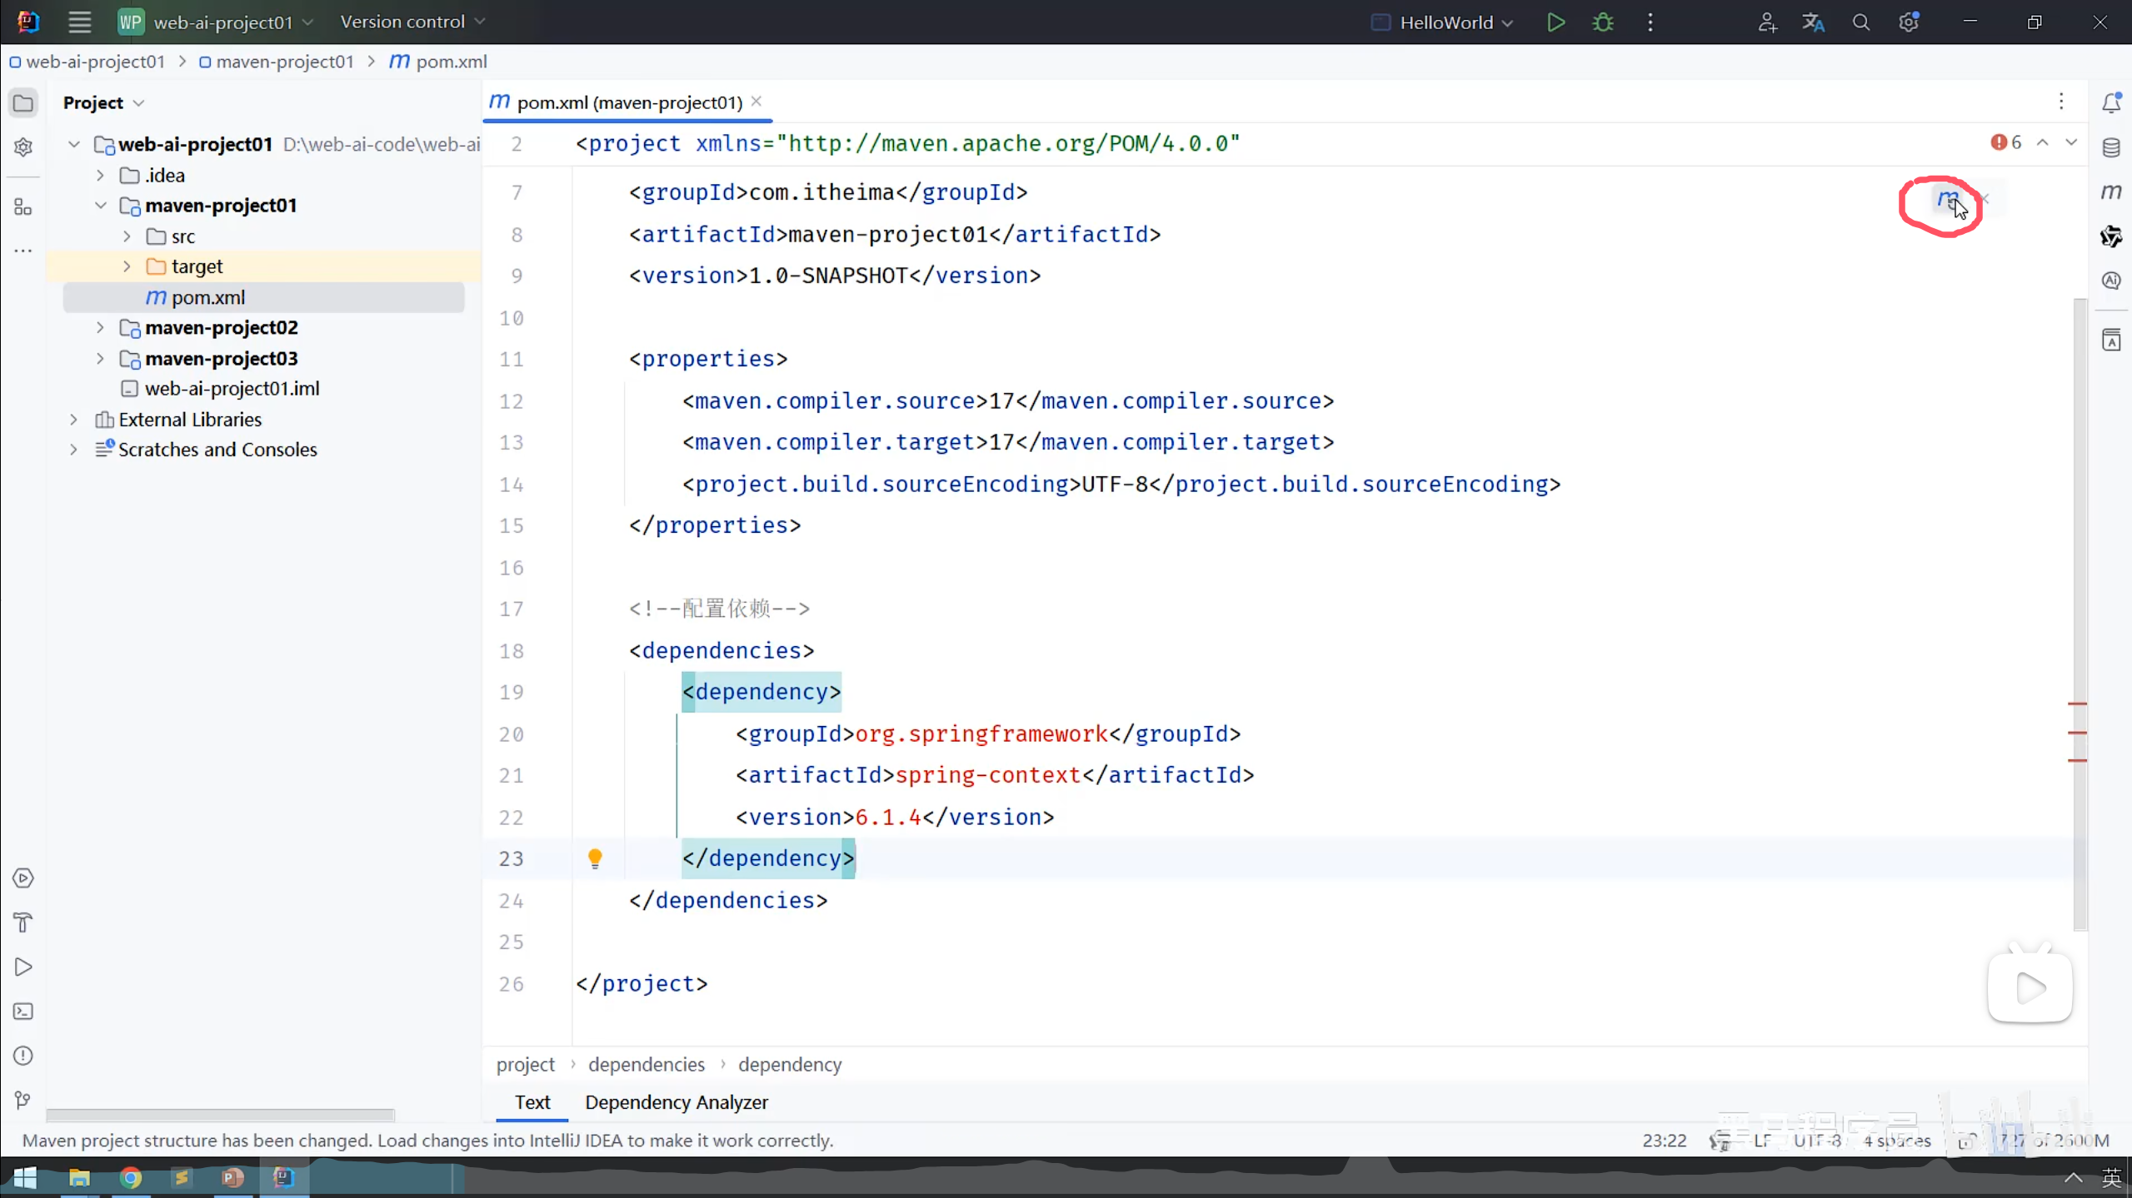This screenshot has width=2132, height=1198.
Task: Run HelloWorld with the green play icon
Action: (x=1555, y=22)
